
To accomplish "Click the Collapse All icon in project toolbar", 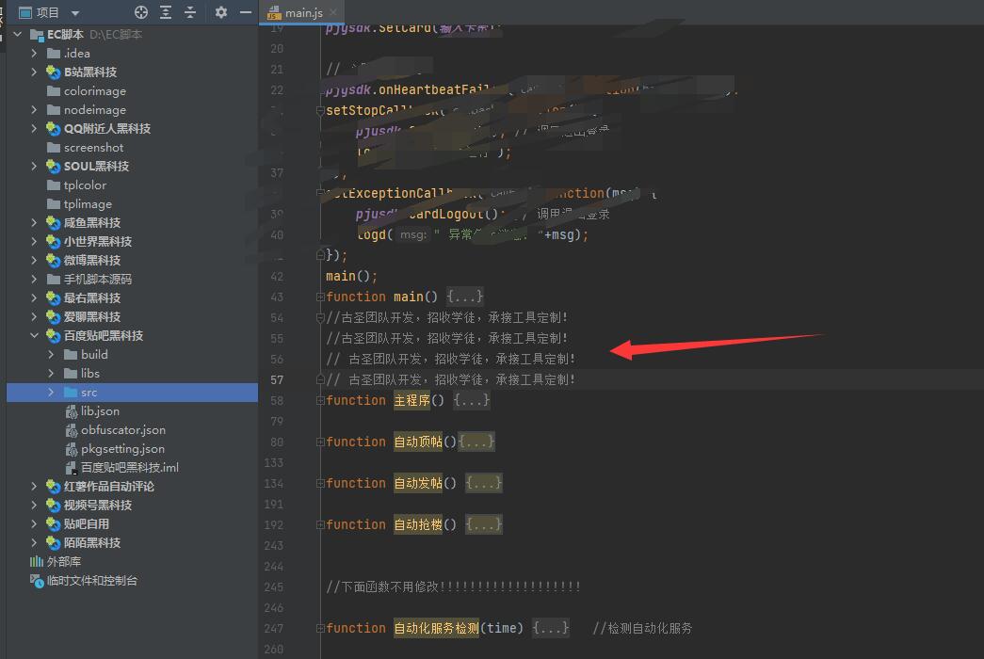I will coord(190,12).
